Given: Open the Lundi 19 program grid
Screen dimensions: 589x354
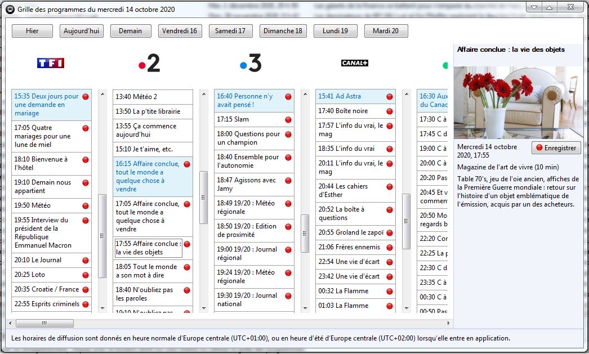Looking at the screenshot, I should tap(336, 31).
